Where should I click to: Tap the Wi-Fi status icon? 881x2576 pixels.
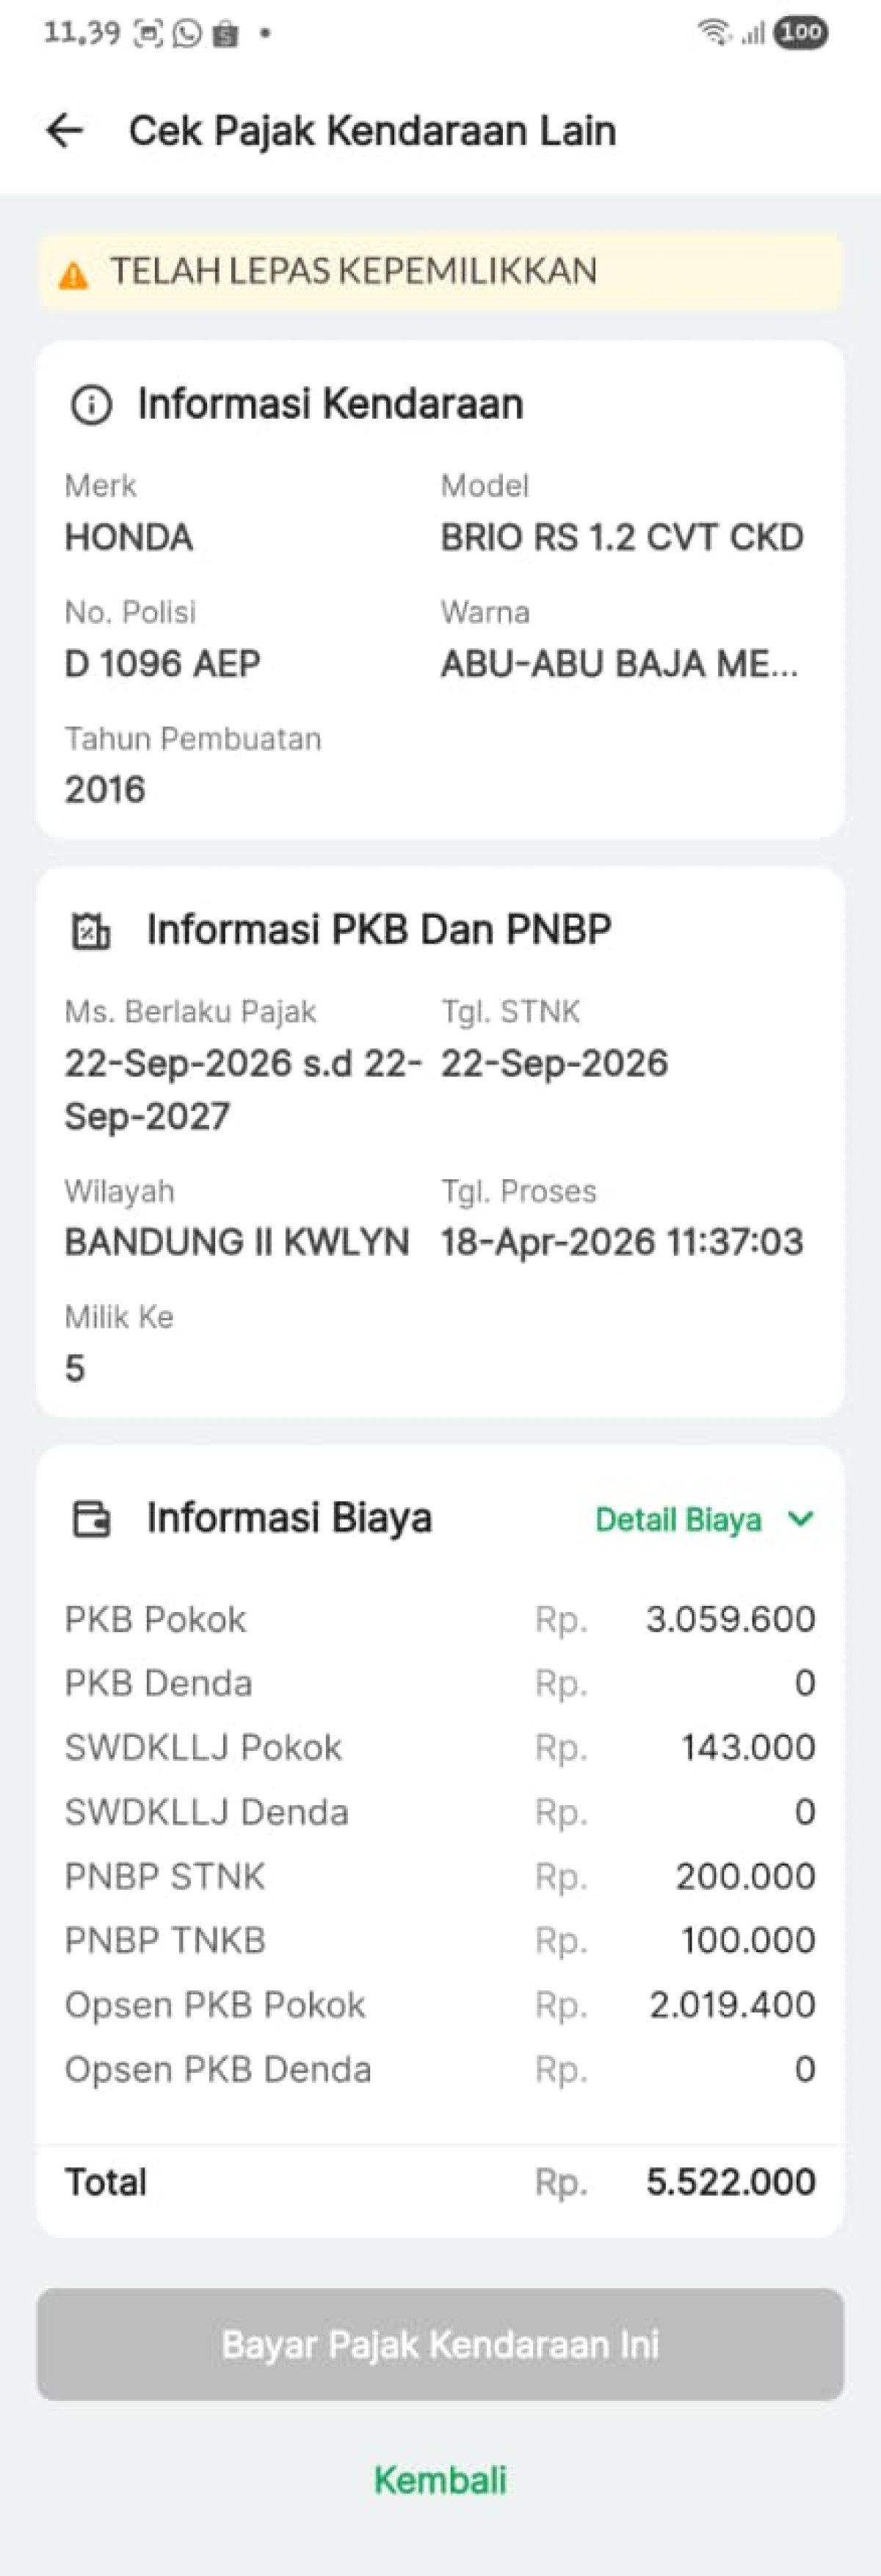(x=713, y=33)
